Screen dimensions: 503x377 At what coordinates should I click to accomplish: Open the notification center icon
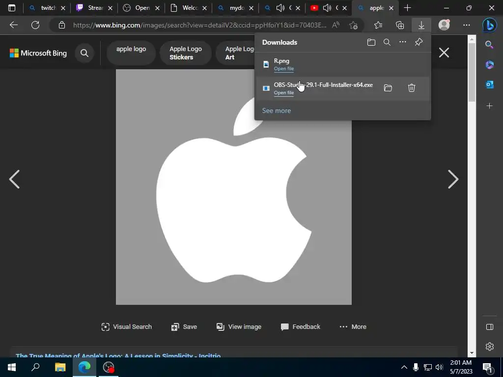pos(488,367)
